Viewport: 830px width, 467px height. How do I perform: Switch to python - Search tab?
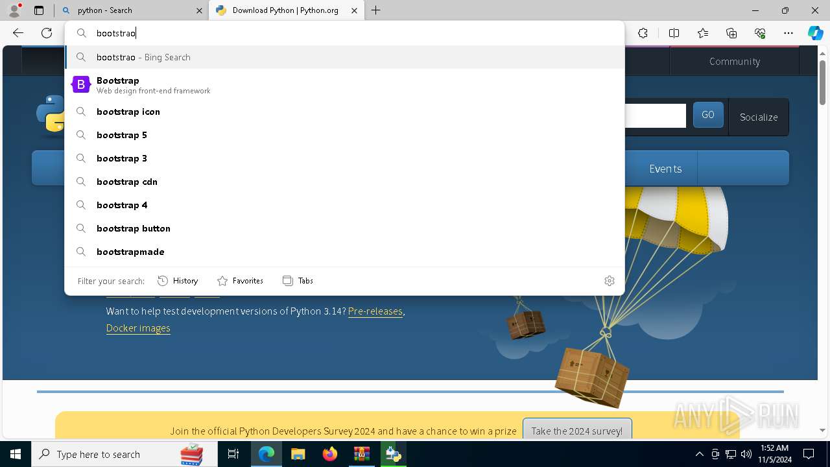point(132,10)
